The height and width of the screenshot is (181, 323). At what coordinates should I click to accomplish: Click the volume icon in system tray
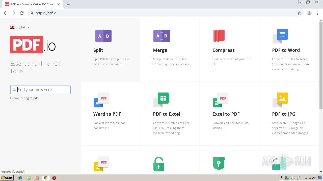coord(293,178)
